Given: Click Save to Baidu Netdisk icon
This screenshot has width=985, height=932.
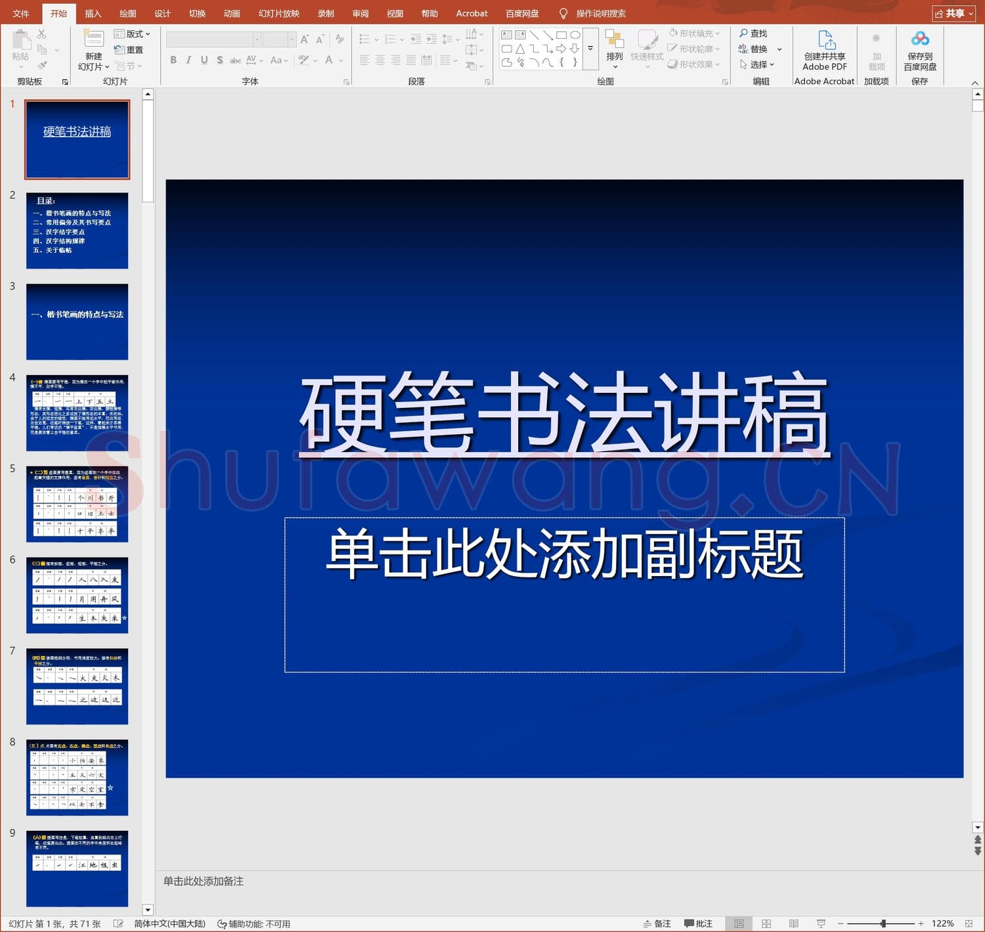Looking at the screenshot, I should pos(920,39).
